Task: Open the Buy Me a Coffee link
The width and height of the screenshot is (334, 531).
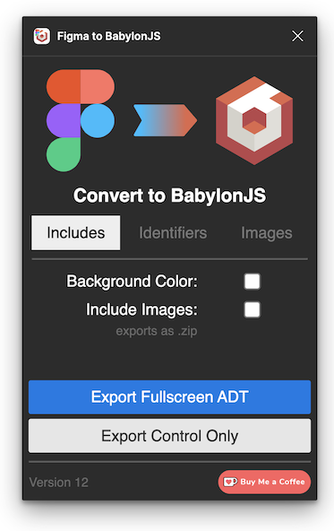Action: 264,482
